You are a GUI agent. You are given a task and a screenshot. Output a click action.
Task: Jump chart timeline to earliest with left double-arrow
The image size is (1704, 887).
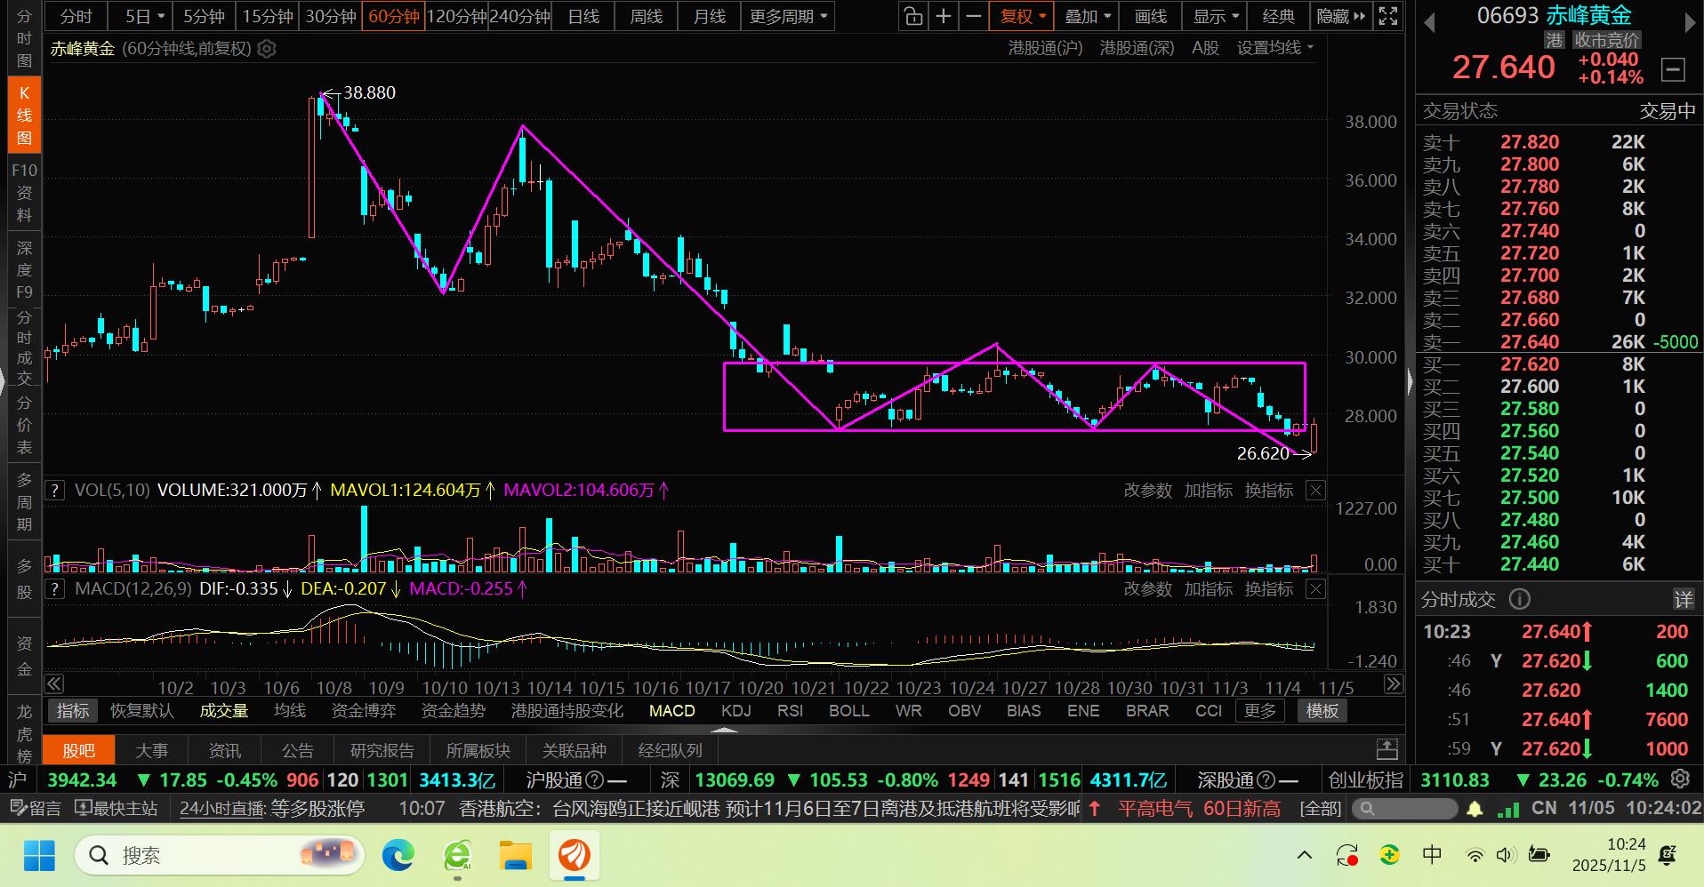[54, 683]
